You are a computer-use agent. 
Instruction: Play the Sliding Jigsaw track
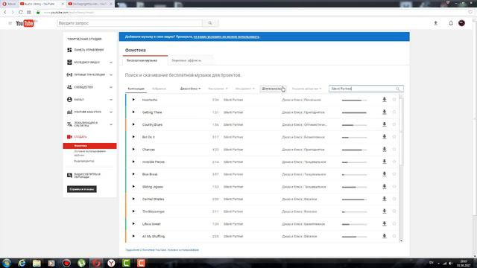(x=133, y=187)
